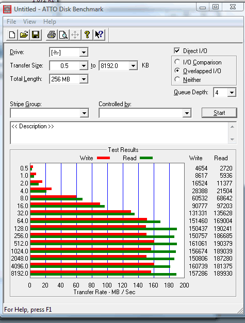Print results using the printer icon

(52, 35)
